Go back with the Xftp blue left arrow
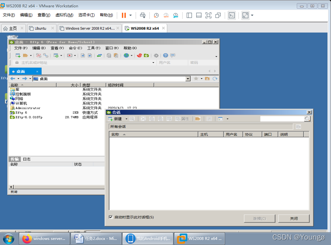Screen dimensions: 331x245 pos(13,79)
